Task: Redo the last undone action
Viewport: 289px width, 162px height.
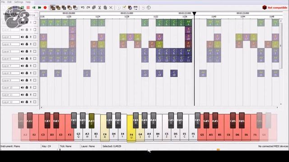Action: pos(89,8)
